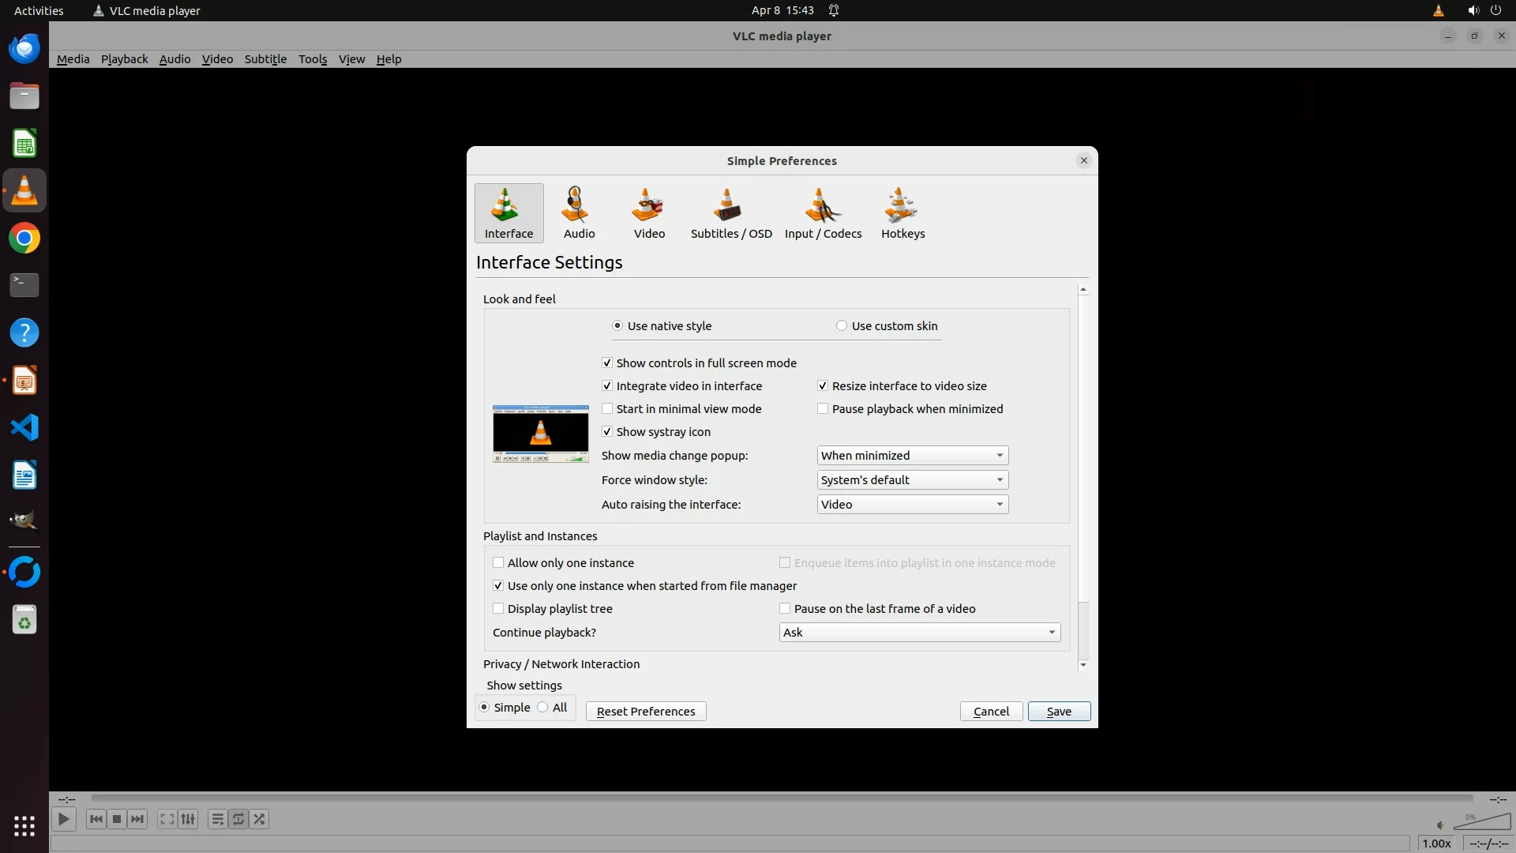The width and height of the screenshot is (1516, 853).
Task: Click the volume slider in the bottom right
Action: (x=1482, y=823)
